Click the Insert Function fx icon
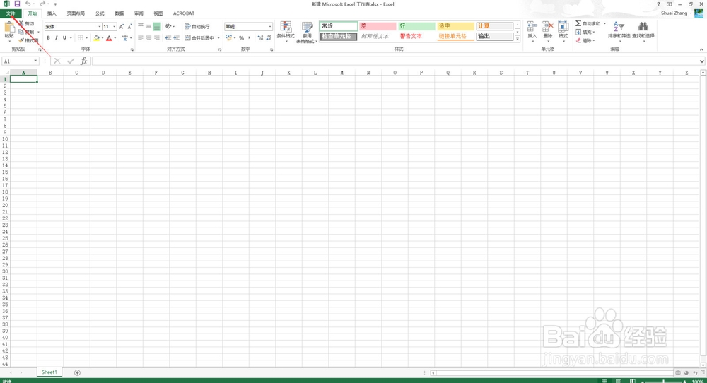Viewport: 707px width, 383px height. click(x=84, y=61)
